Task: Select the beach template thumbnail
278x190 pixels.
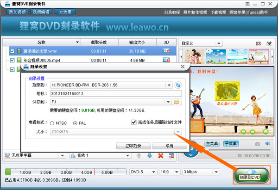Action: (237, 56)
